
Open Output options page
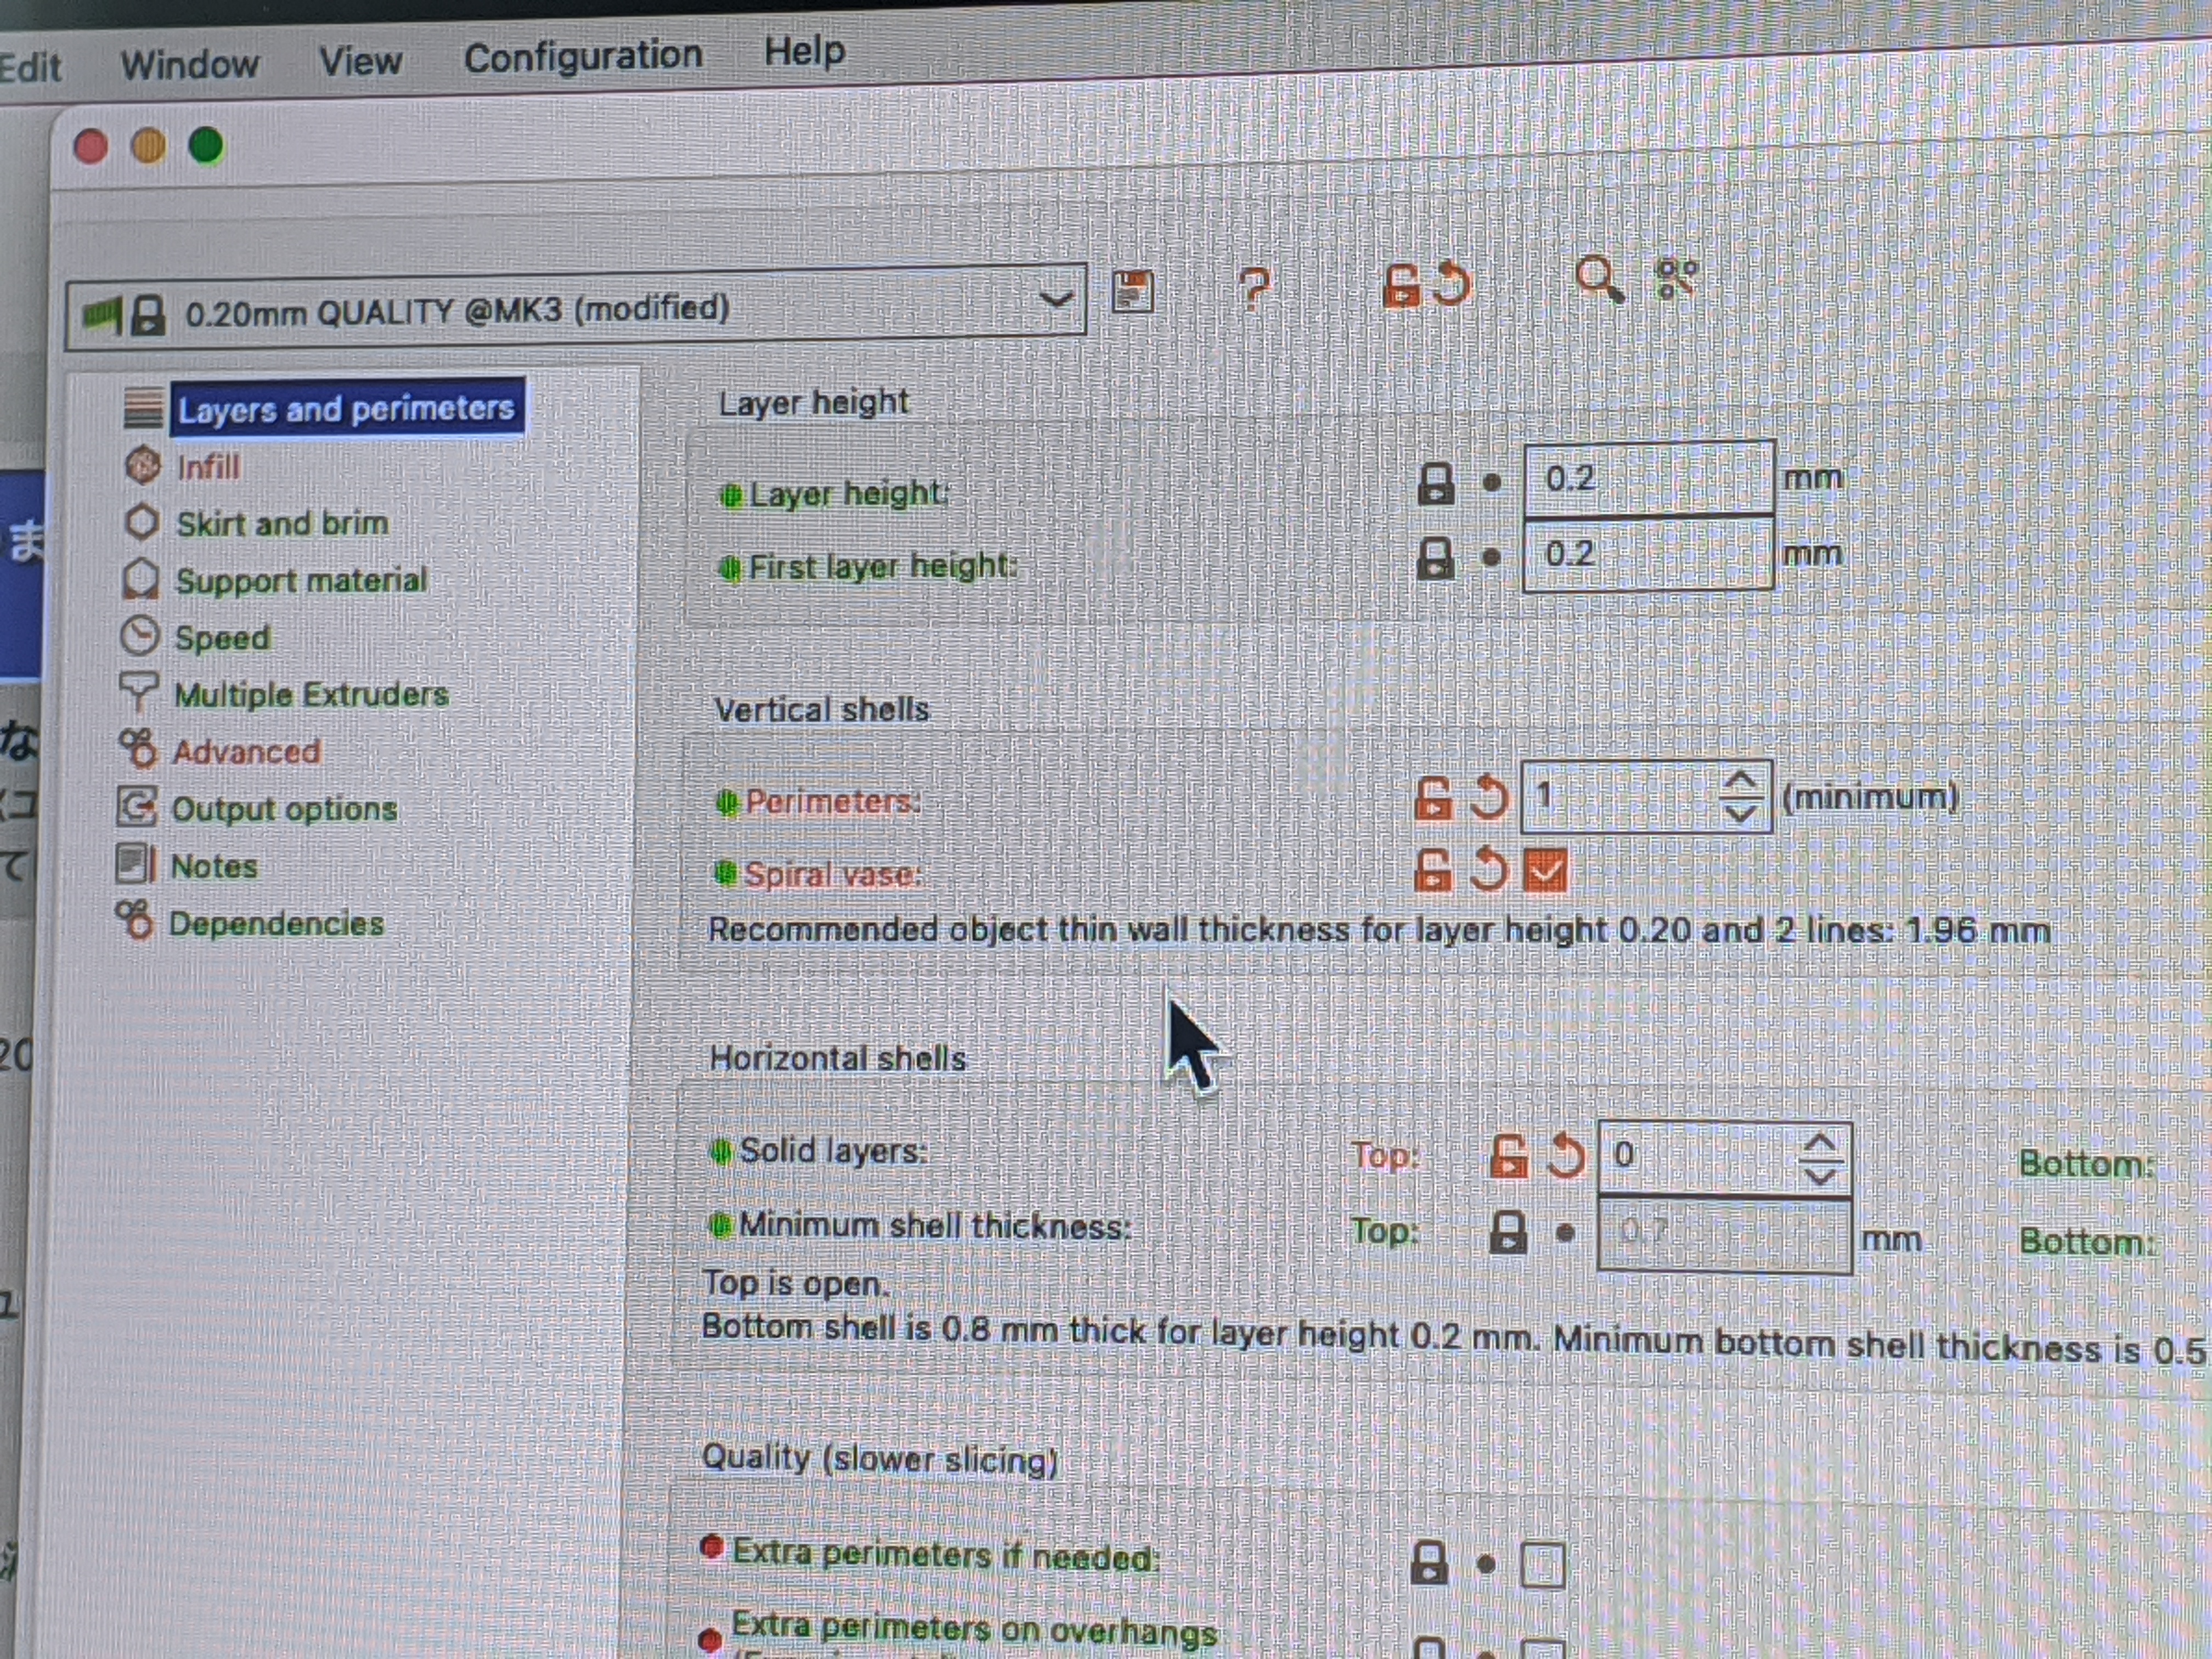[284, 808]
